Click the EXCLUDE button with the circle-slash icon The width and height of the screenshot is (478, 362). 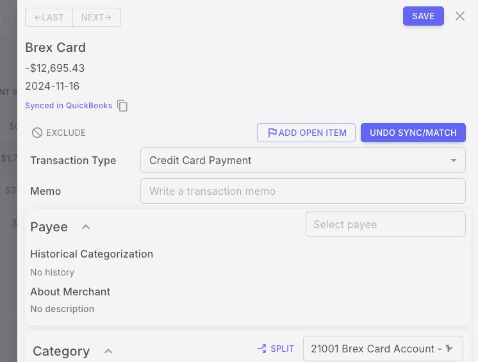coord(59,133)
